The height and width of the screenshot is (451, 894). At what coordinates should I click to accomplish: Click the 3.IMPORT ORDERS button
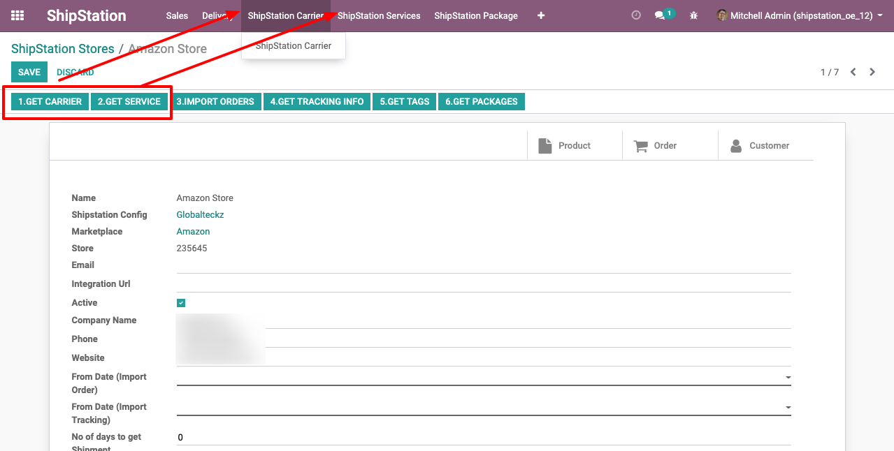[215, 101]
